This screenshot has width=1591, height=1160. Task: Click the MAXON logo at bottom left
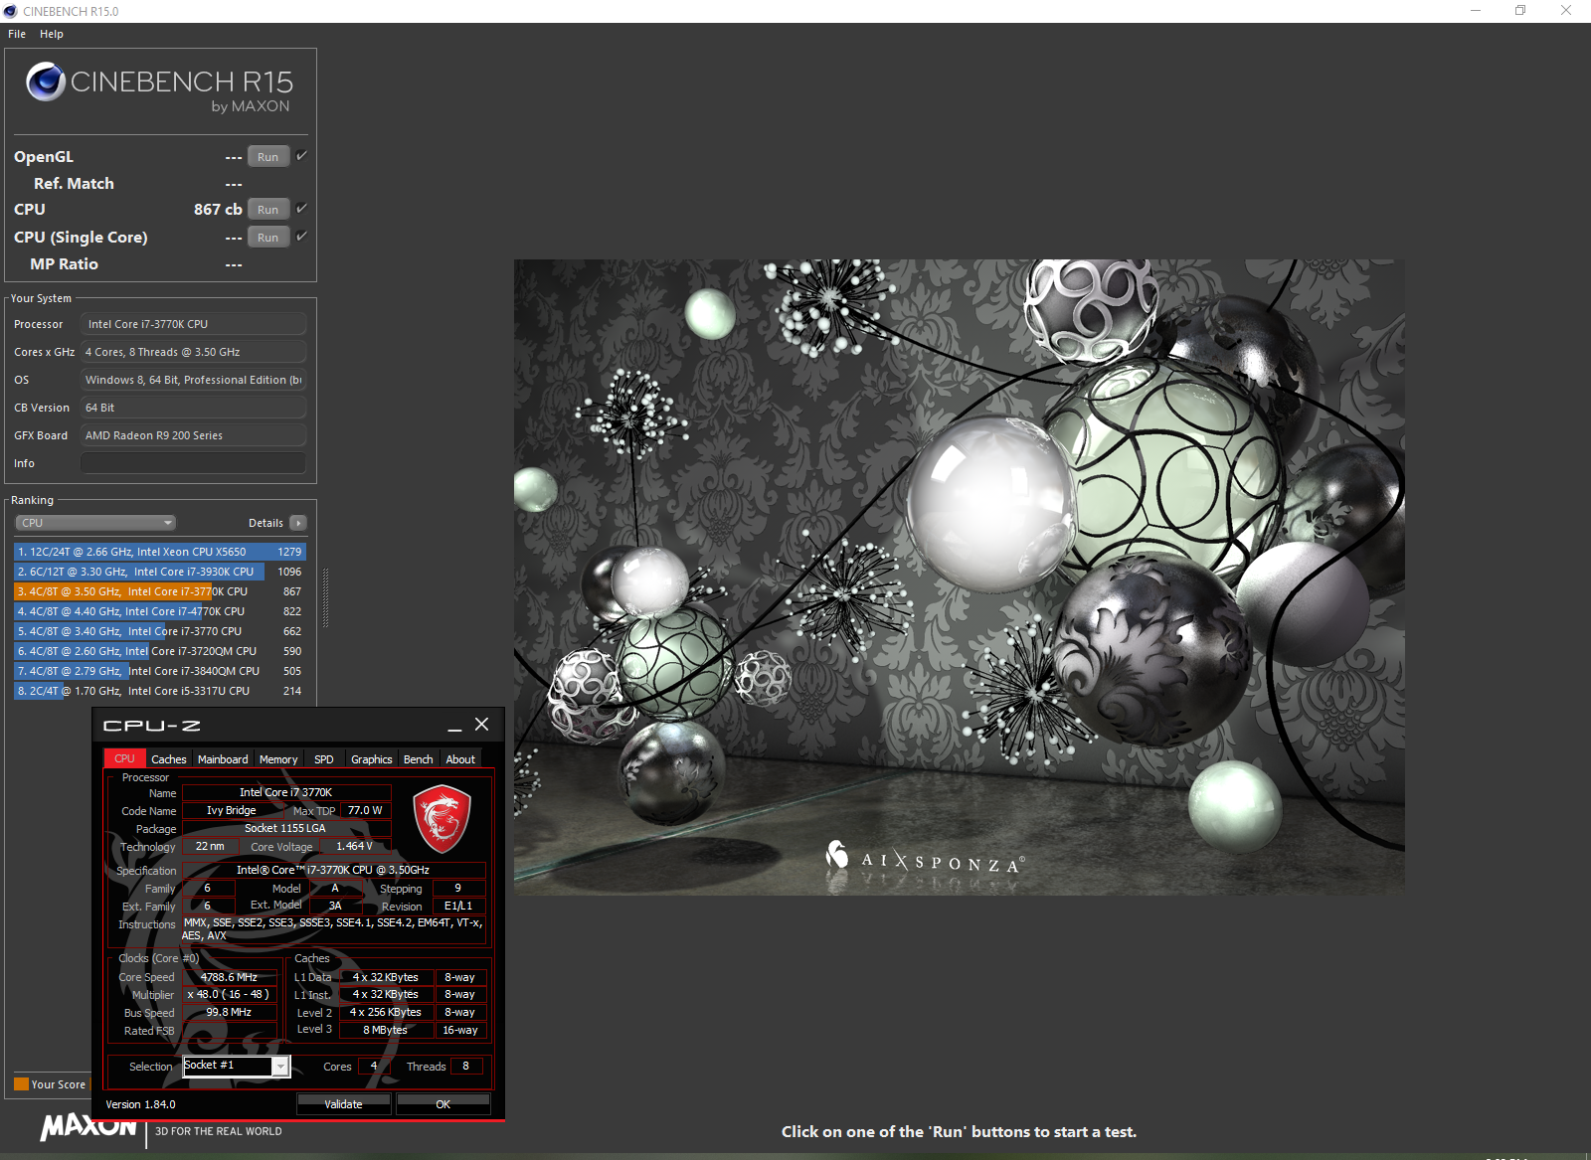click(88, 1127)
